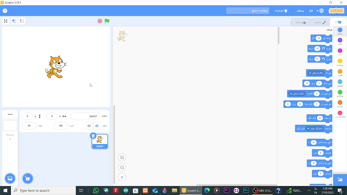Image resolution: width=347 pixels, height=195 pixels.
Task: Click the red stop button
Action: pos(100,21)
